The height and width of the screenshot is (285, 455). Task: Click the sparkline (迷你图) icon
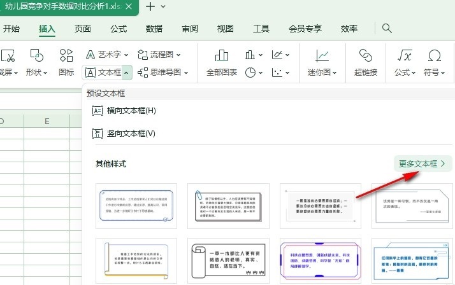(x=322, y=55)
